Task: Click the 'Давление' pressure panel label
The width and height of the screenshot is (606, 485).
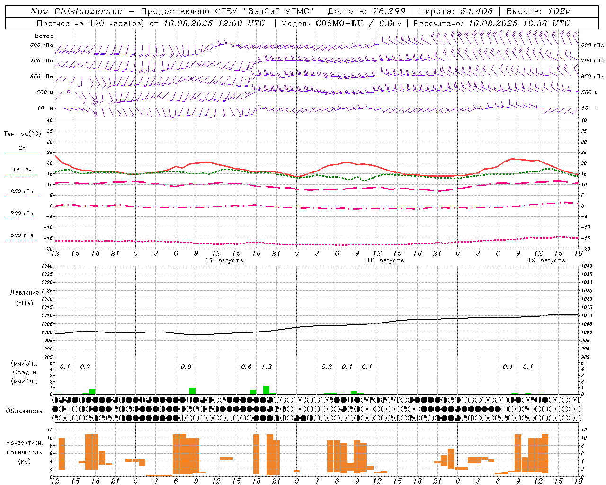Action: point(25,293)
